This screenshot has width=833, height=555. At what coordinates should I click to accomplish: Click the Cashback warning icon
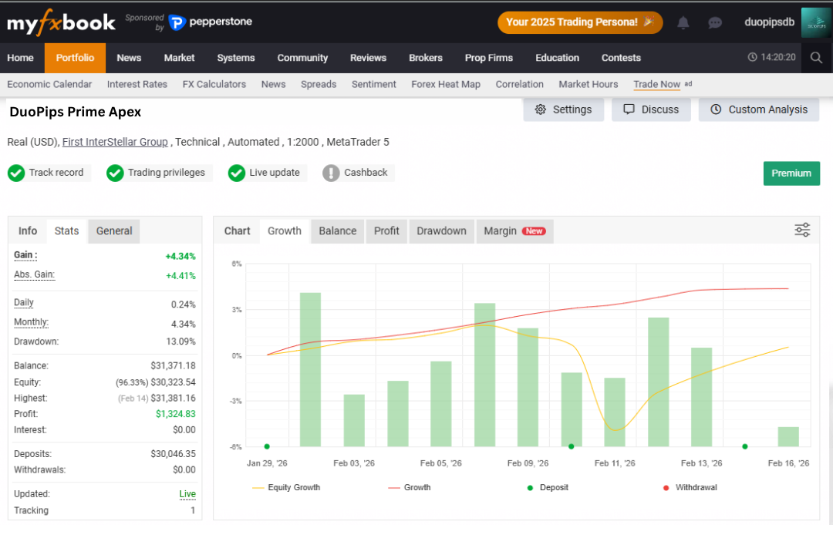331,173
